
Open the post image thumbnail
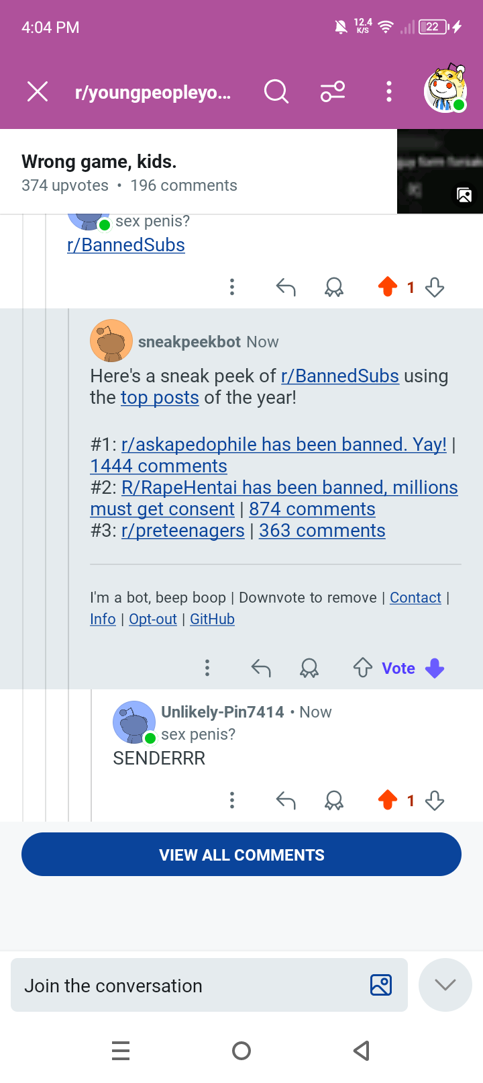pos(440,171)
